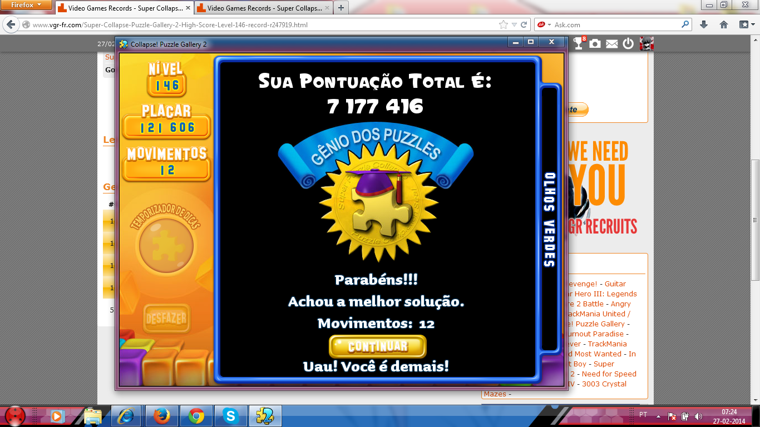Open the Firefox application menu

coord(27,4)
